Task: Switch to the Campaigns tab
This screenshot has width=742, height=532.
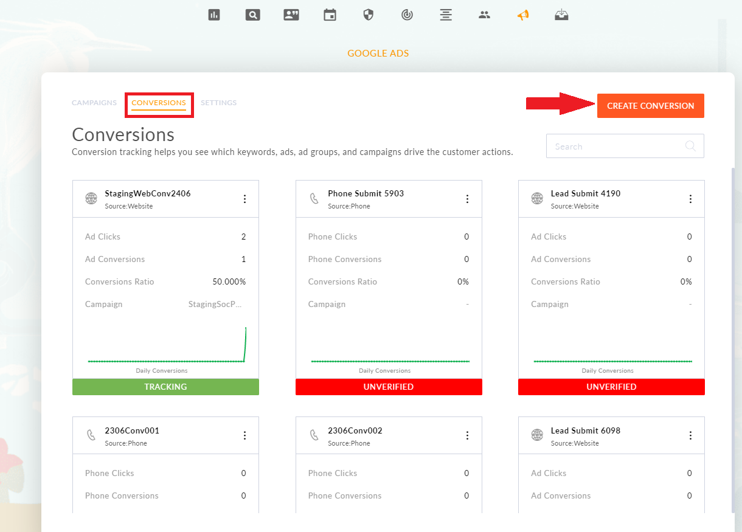Action: tap(94, 103)
